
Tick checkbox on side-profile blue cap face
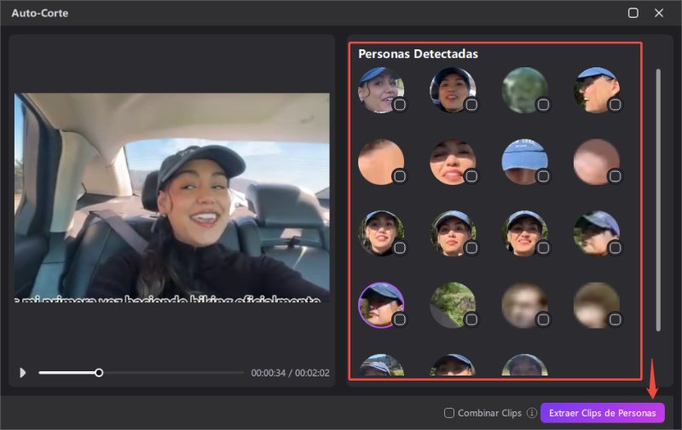point(615,105)
